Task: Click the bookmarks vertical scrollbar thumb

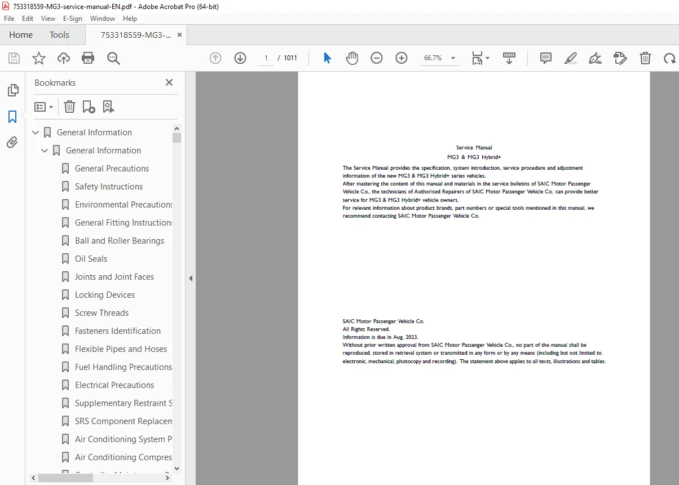Action: tap(177, 138)
